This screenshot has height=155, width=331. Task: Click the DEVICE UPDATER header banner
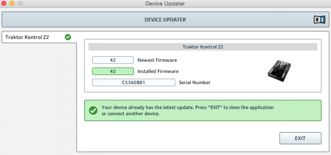[x=165, y=20]
